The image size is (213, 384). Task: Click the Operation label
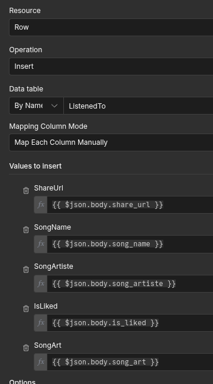pyautogui.click(x=25, y=50)
